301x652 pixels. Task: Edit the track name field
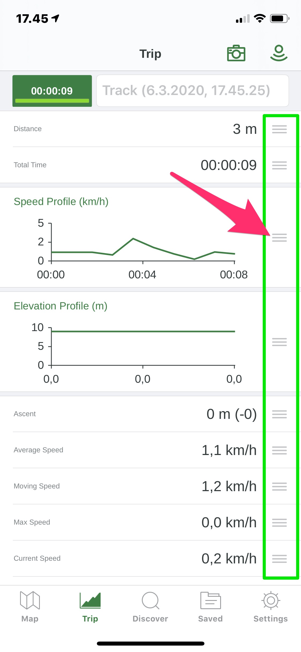[192, 91]
